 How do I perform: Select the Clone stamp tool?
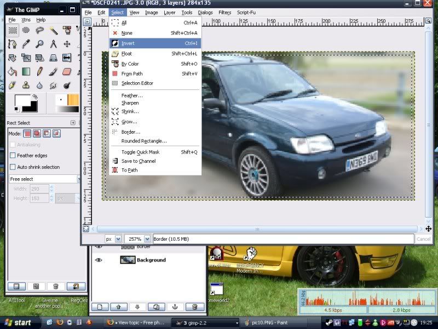[26, 86]
